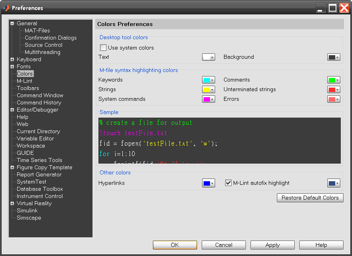Open the M-Lint preferences page

tap(24, 81)
